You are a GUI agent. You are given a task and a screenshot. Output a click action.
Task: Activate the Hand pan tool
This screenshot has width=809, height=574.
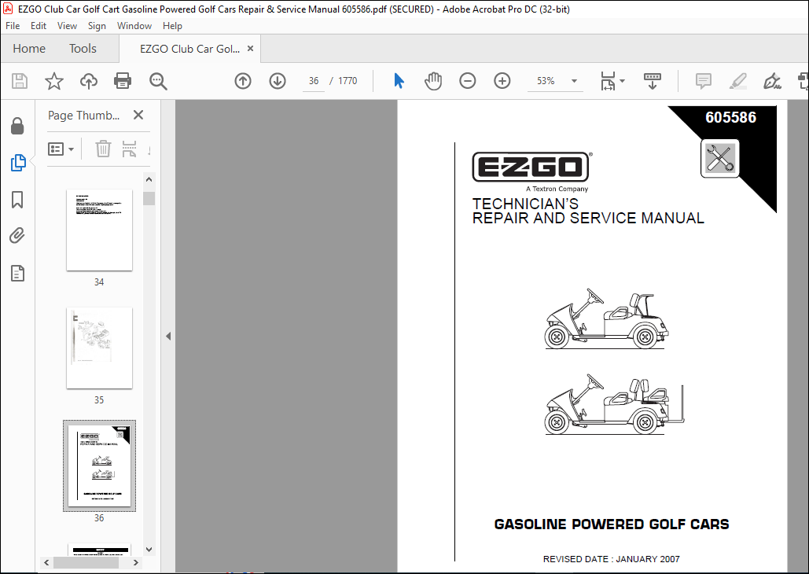pyautogui.click(x=433, y=81)
